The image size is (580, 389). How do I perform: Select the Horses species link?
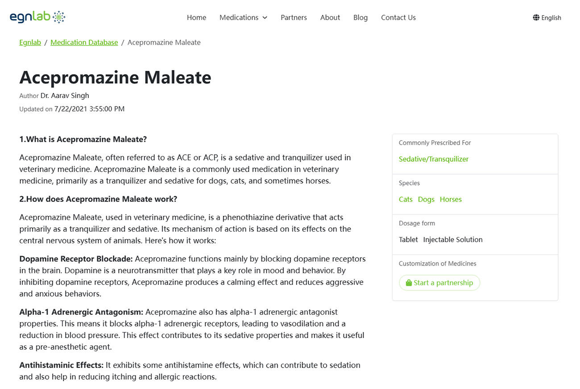click(x=451, y=199)
